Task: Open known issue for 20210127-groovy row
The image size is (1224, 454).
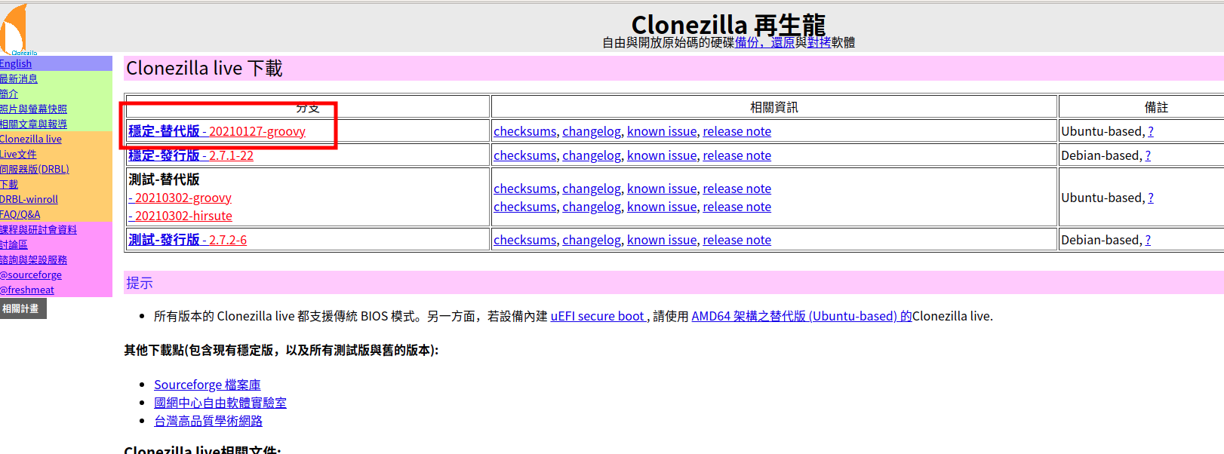Action: pos(662,131)
